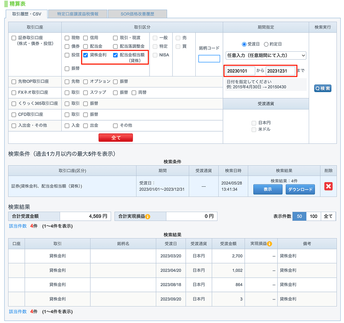Switch to SOR価格改善履歴 tab
The height and width of the screenshot is (323, 344).
(137, 14)
